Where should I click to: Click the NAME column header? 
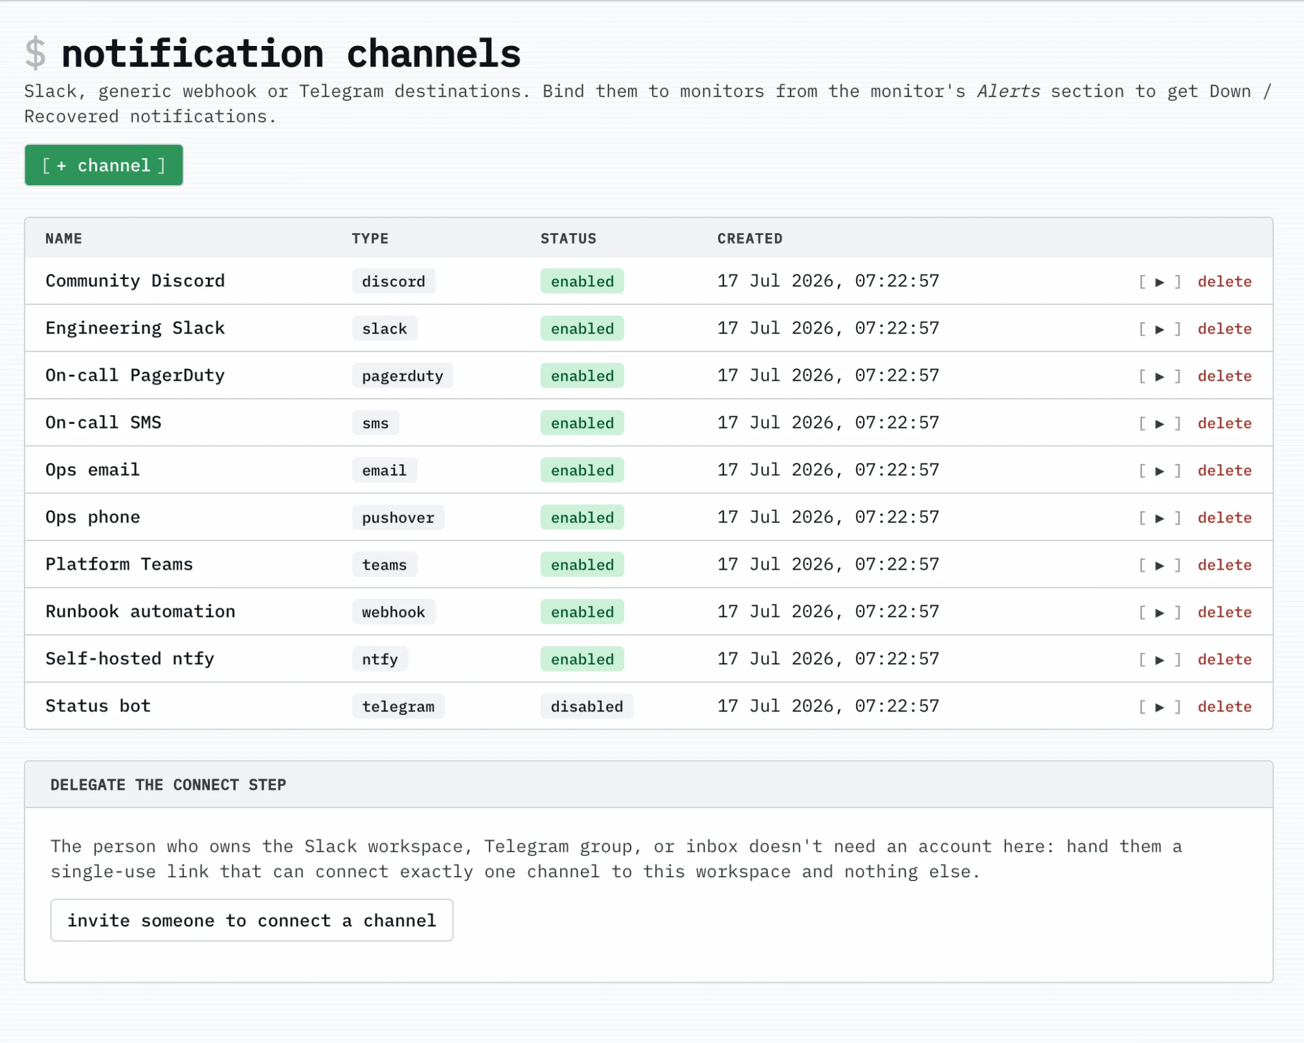63,239
